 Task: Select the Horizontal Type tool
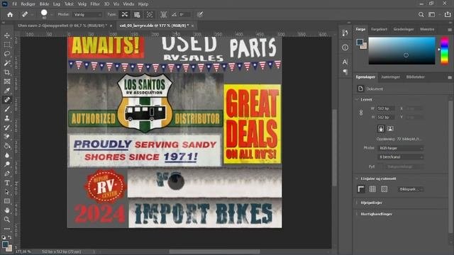7,183
